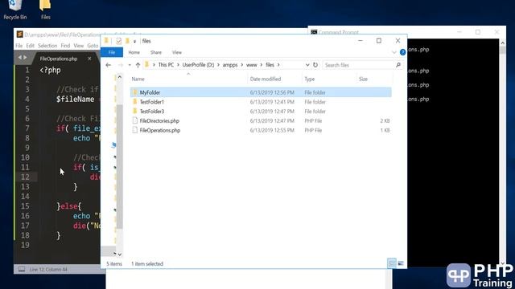Click the chevron after 'www' in path
The width and height of the screenshot is (515, 289).
(x=262, y=65)
